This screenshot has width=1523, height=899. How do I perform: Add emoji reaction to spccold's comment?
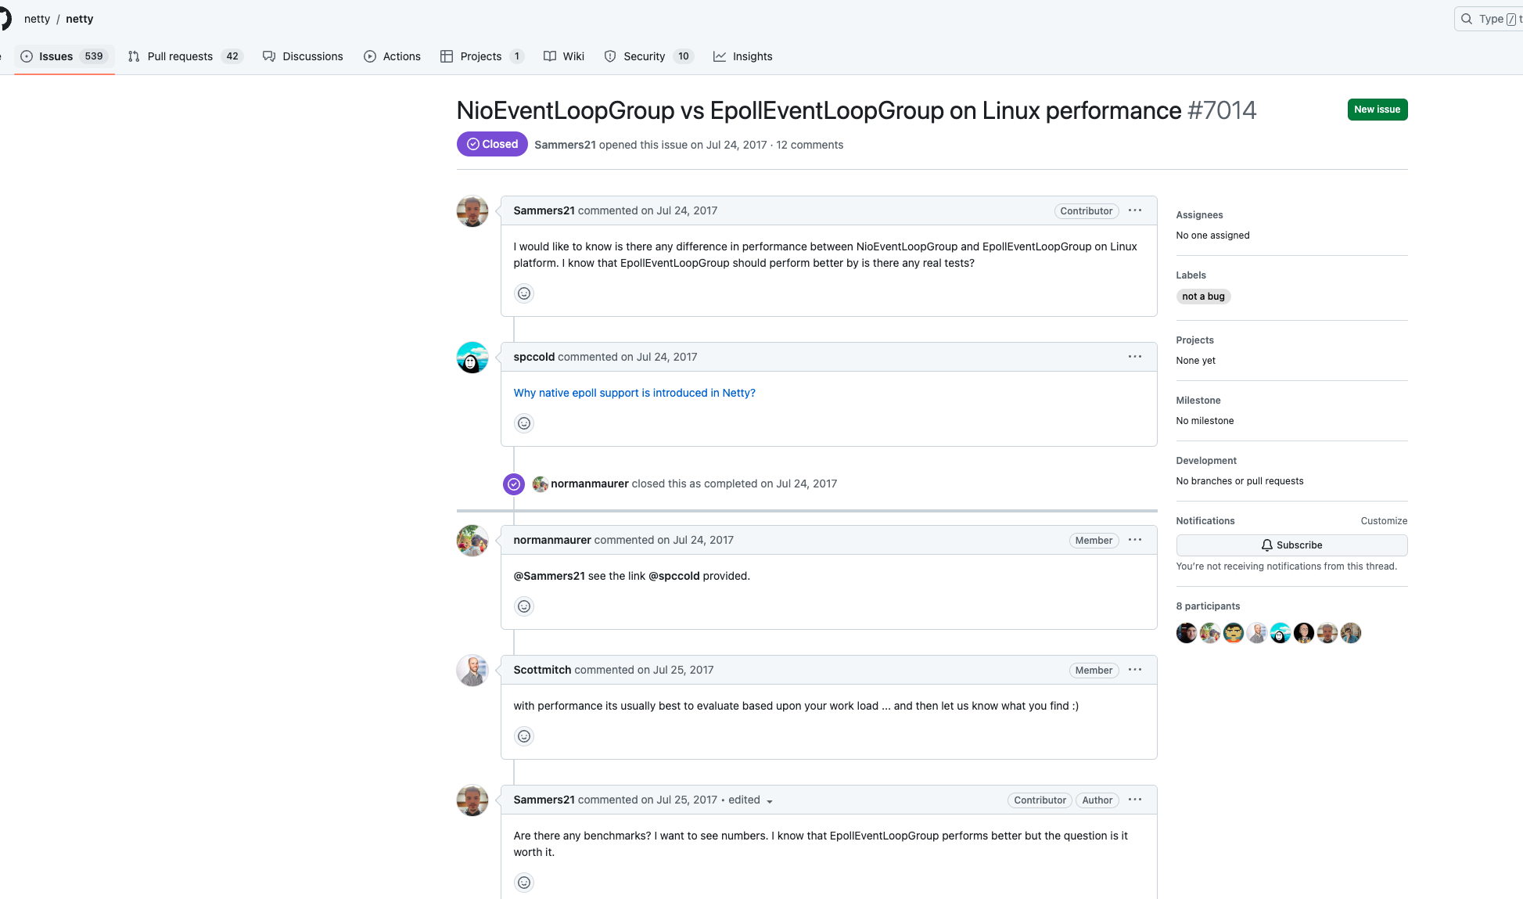[x=524, y=423]
